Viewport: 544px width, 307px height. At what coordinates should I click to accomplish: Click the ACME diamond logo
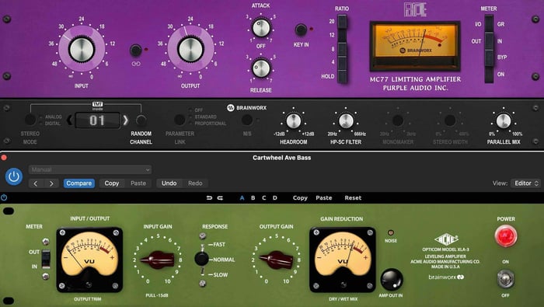[x=446, y=239]
